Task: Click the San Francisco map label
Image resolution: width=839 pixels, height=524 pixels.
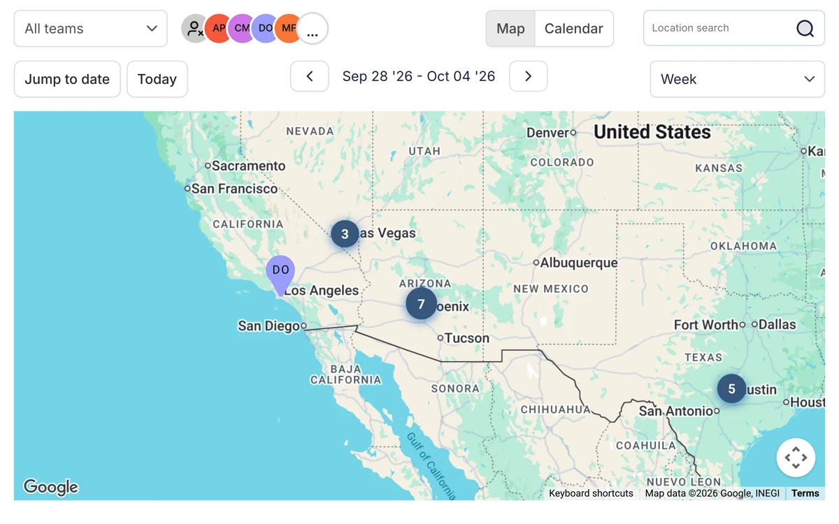Action: (x=234, y=189)
